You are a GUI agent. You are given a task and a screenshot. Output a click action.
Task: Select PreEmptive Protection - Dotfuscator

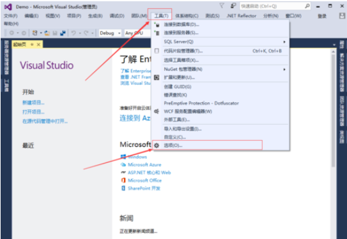point(220,103)
